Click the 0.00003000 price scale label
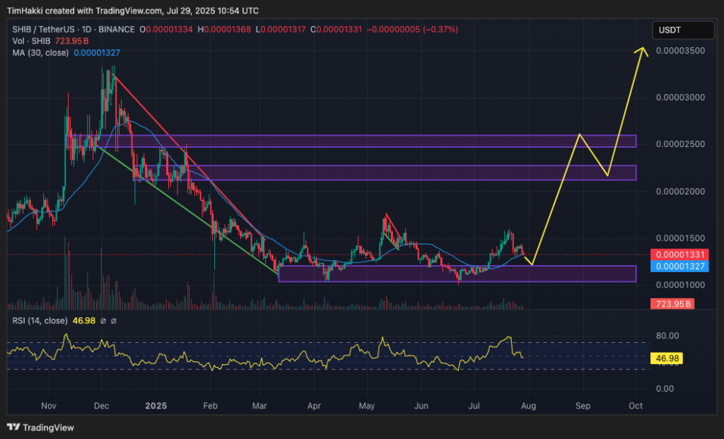Viewport: 724px width, 439px height. 681,98
